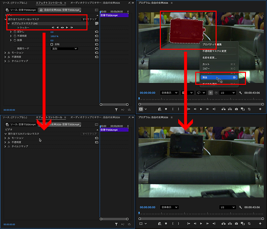Viewport: 267px width, 229px height.
Task: Click the track mask forward play icon
Action: point(67,27)
